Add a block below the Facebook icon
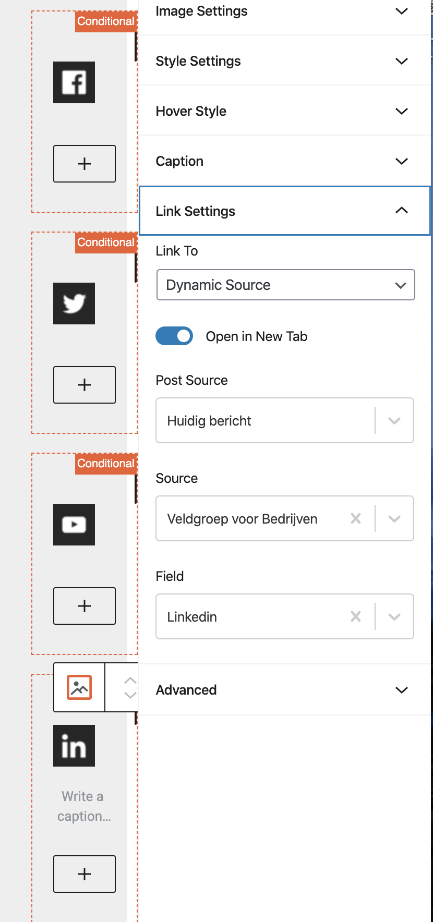 click(85, 164)
